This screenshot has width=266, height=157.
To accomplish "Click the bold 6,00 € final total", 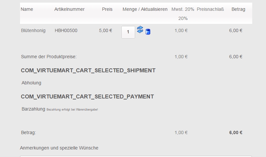I will coord(235,132).
